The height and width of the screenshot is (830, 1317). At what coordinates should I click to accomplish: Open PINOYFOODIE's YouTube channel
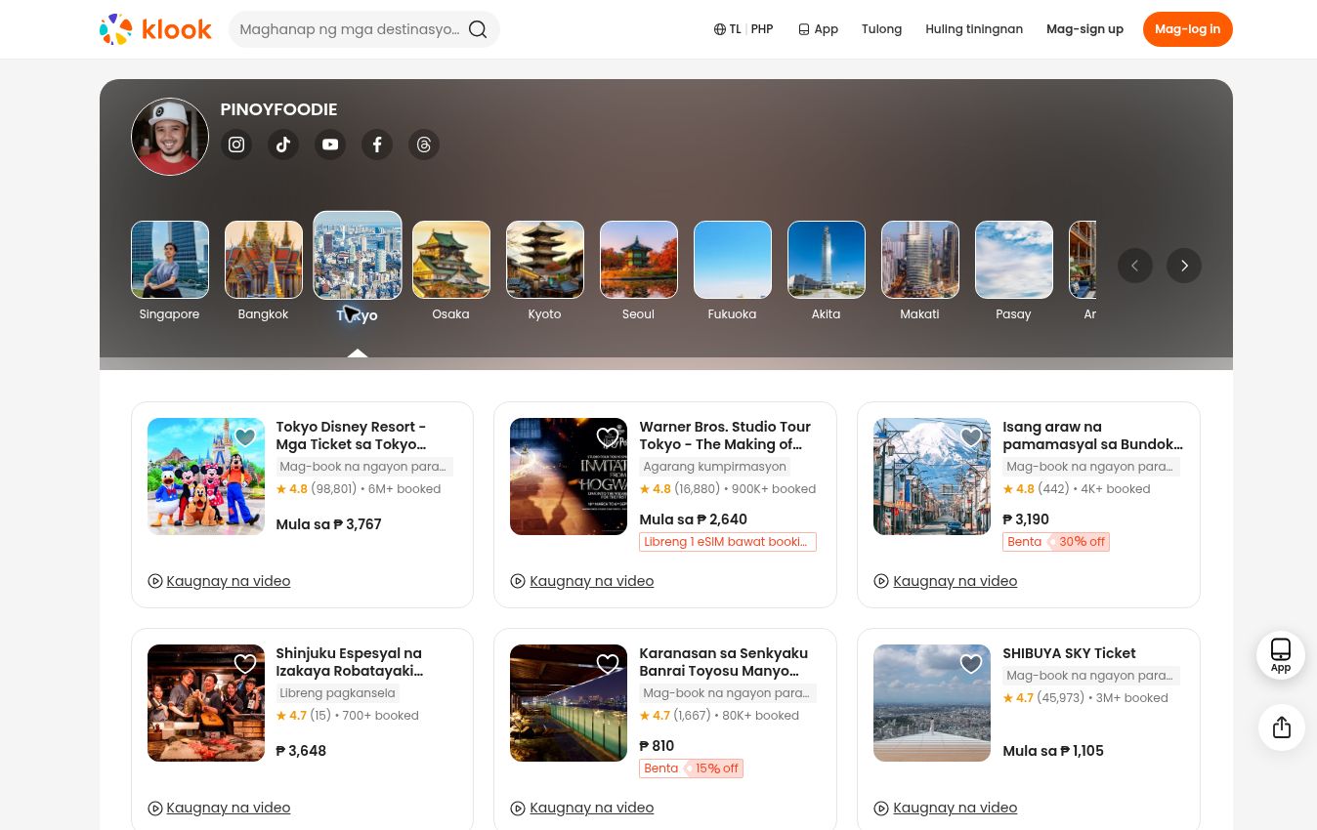(330, 145)
